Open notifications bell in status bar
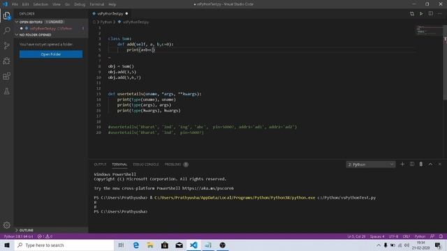 441,236
